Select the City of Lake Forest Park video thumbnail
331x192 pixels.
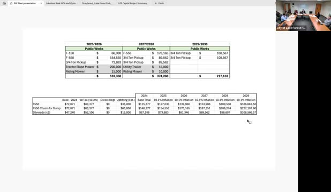[x=303, y=15]
